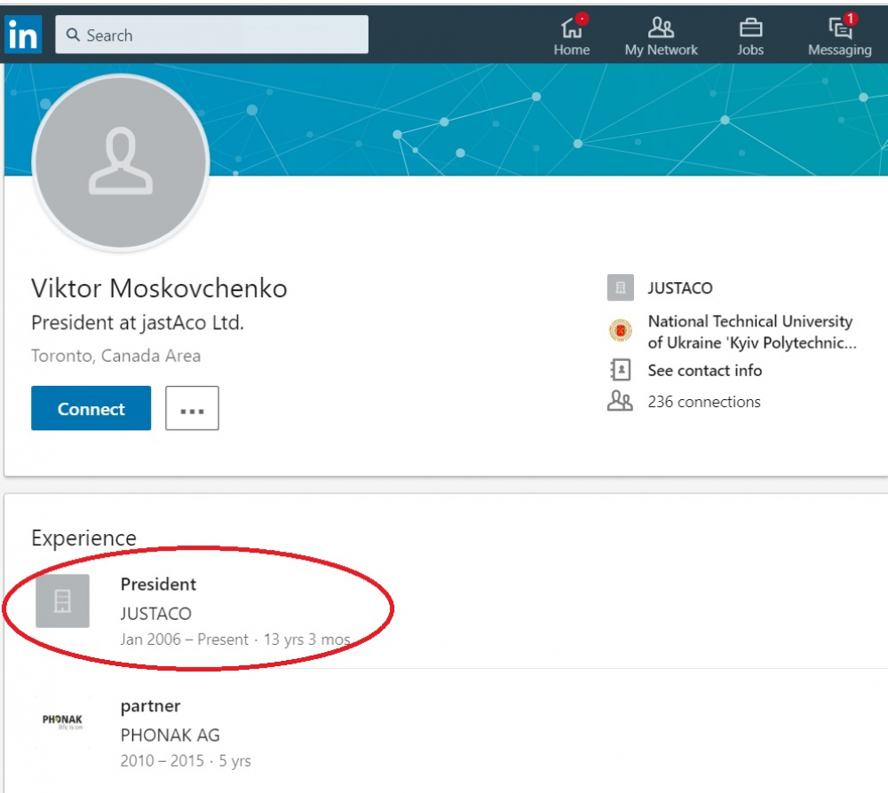Image resolution: width=888 pixels, height=793 pixels.
Task: Open My Network icon
Action: [661, 27]
